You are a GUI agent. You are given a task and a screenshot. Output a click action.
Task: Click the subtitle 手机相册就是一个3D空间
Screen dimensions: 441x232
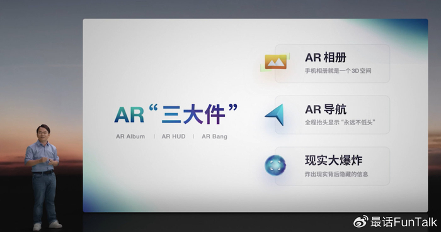click(338, 70)
